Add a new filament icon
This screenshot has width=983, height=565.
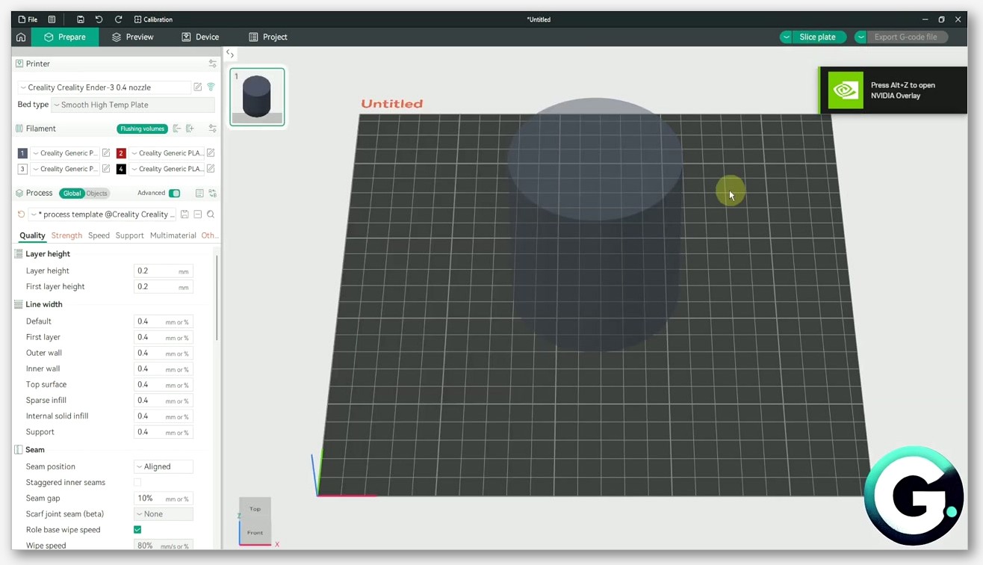pyautogui.click(x=190, y=129)
